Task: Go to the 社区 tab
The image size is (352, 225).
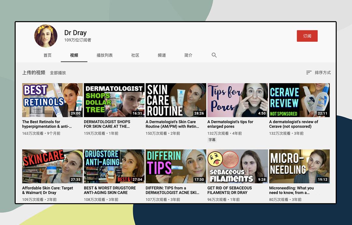Action: (135, 55)
